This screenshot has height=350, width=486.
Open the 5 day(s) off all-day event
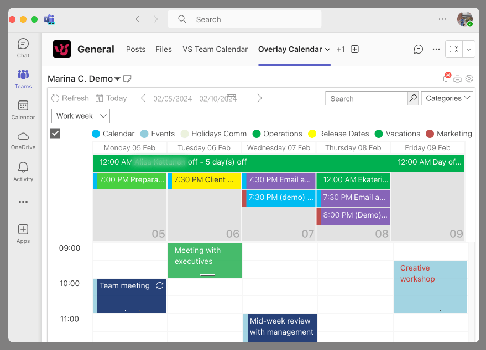242,163
